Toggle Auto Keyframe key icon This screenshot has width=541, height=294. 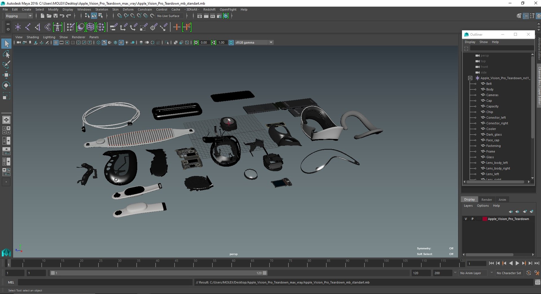pos(529,273)
